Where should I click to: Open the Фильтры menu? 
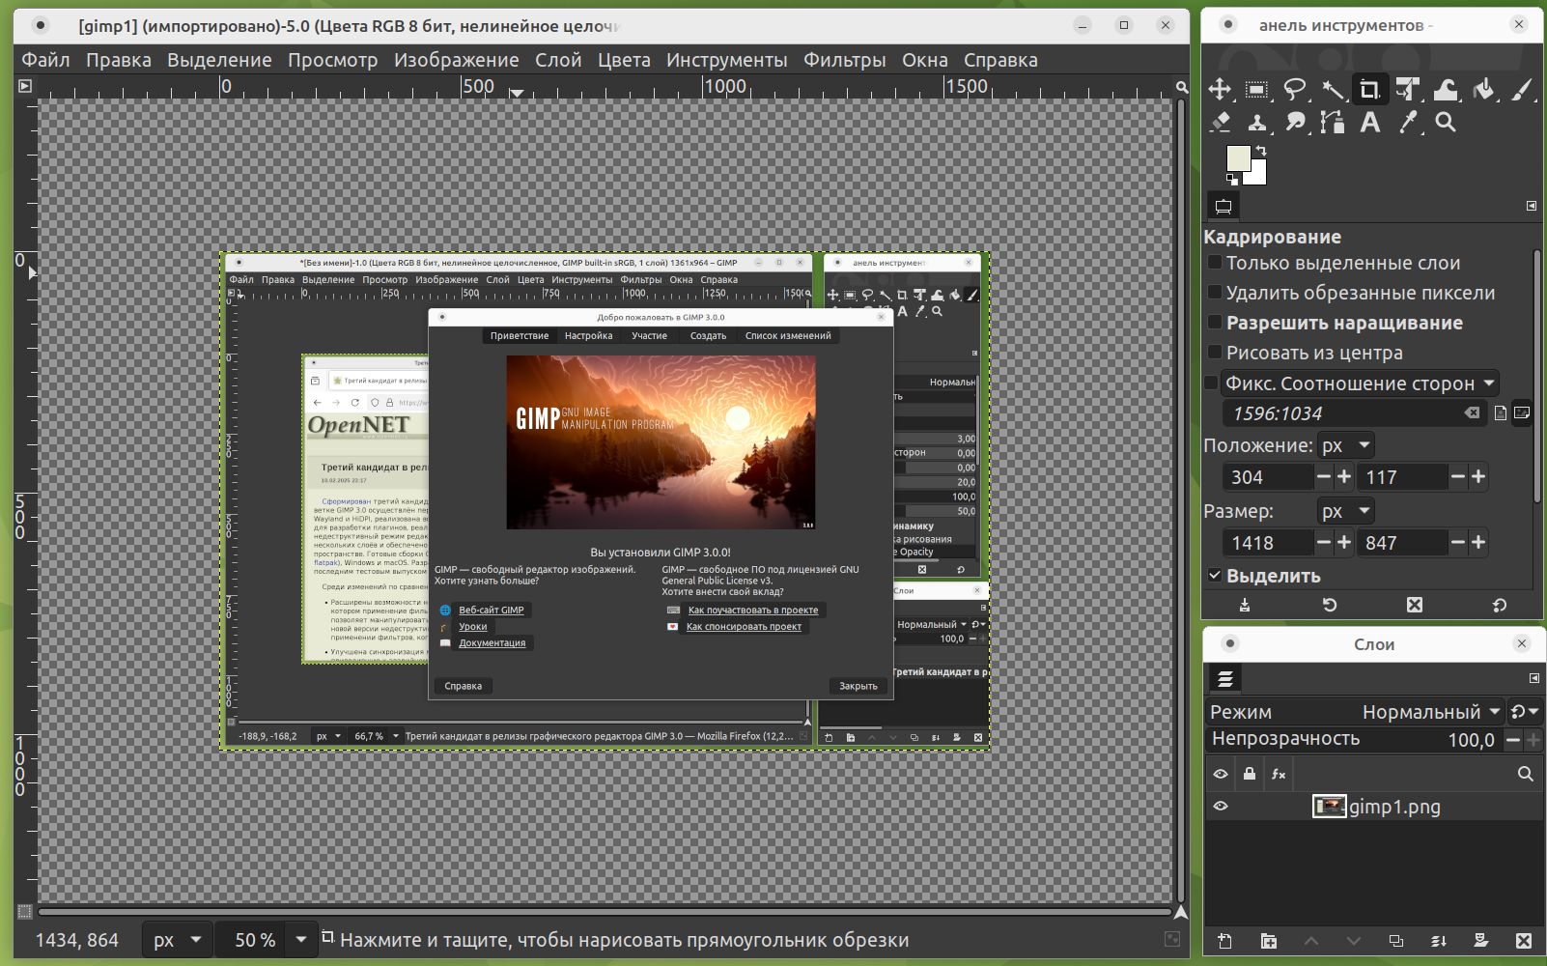point(844,60)
